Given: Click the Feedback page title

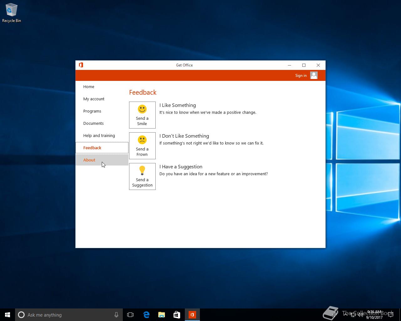Looking at the screenshot, I should tap(143, 92).
